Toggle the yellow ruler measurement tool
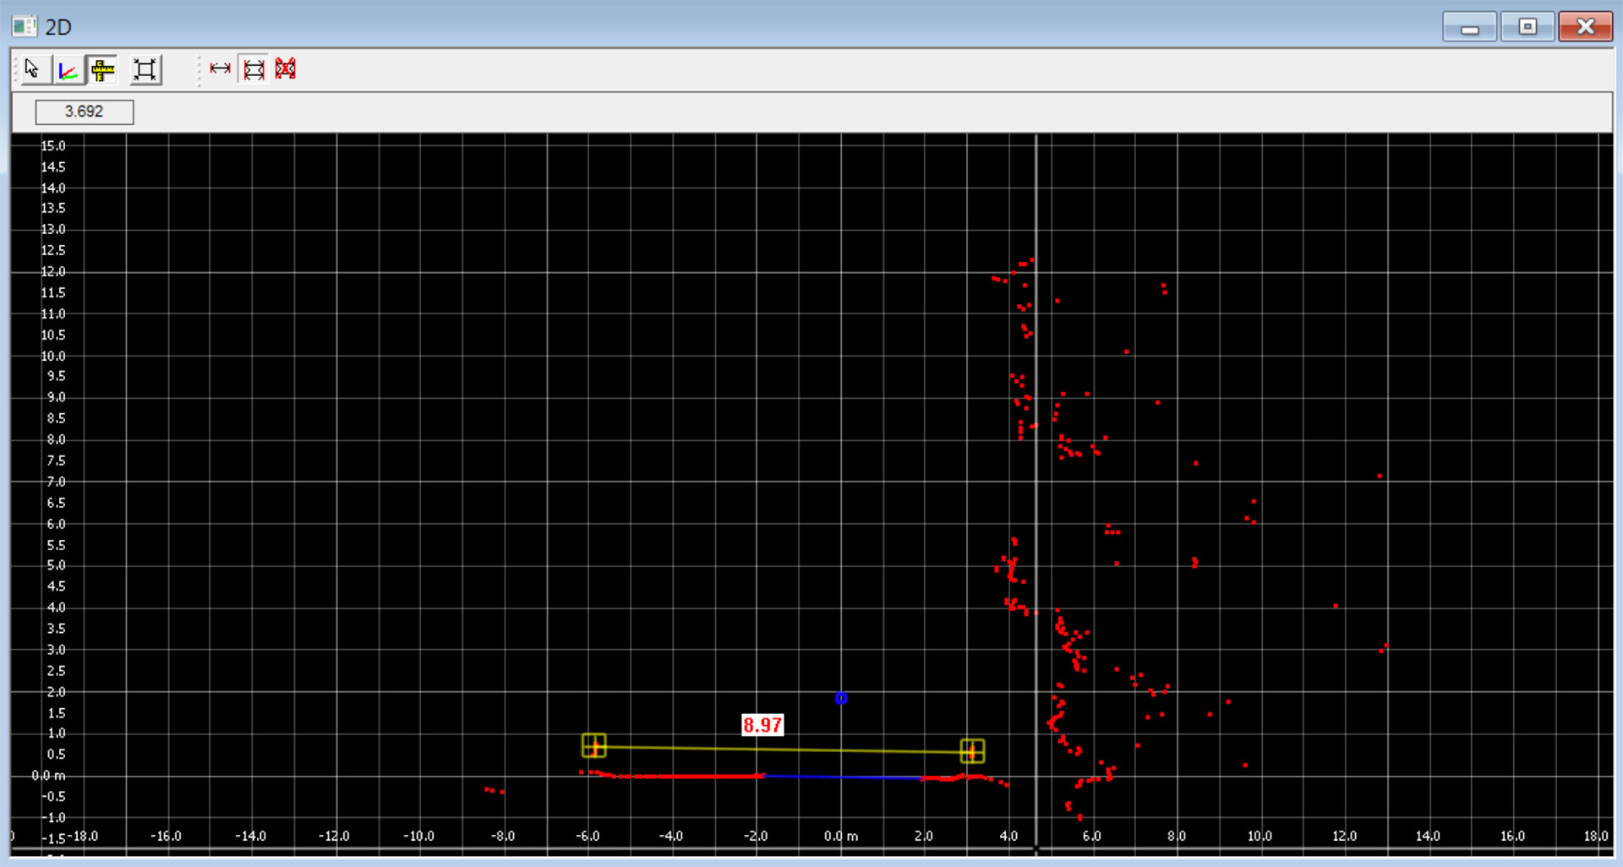Screen dimensions: 1623x867 pos(103,69)
